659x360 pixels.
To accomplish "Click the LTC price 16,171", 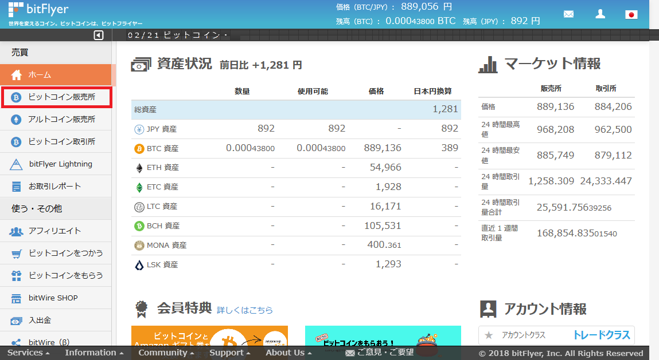I will (x=385, y=207).
